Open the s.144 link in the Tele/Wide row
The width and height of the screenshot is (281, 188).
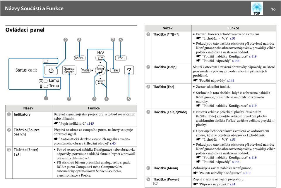[236, 162]
